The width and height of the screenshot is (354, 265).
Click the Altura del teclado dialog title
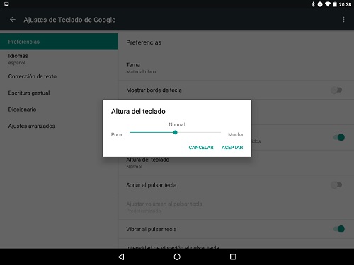[138, 111]
